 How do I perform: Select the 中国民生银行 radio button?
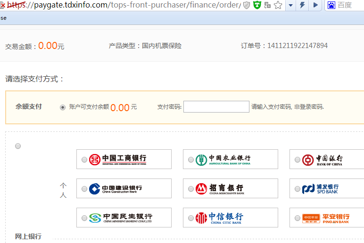[84, 218]
